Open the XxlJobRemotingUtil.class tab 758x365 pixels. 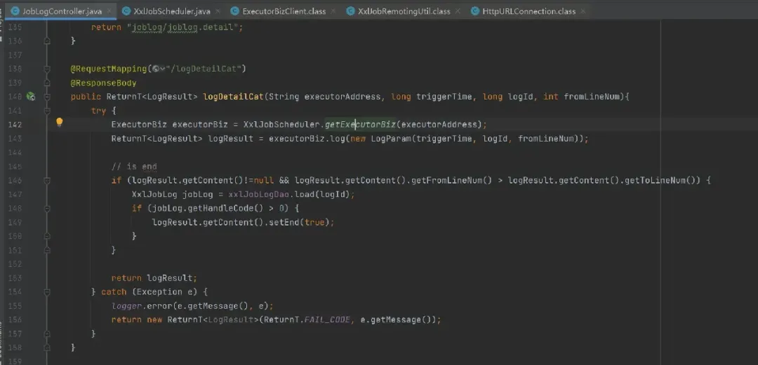(x=404, y=11)
